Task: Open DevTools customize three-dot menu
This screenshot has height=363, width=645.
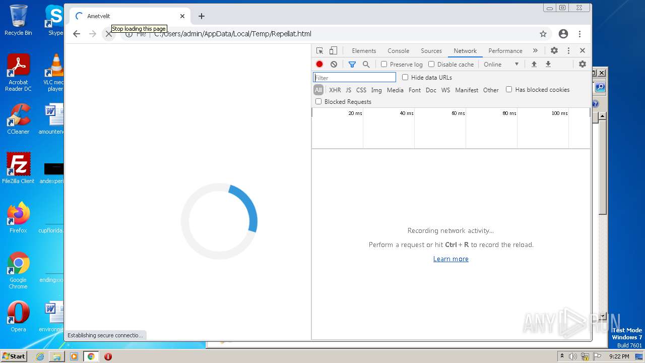Action: (x=568, y=50)
